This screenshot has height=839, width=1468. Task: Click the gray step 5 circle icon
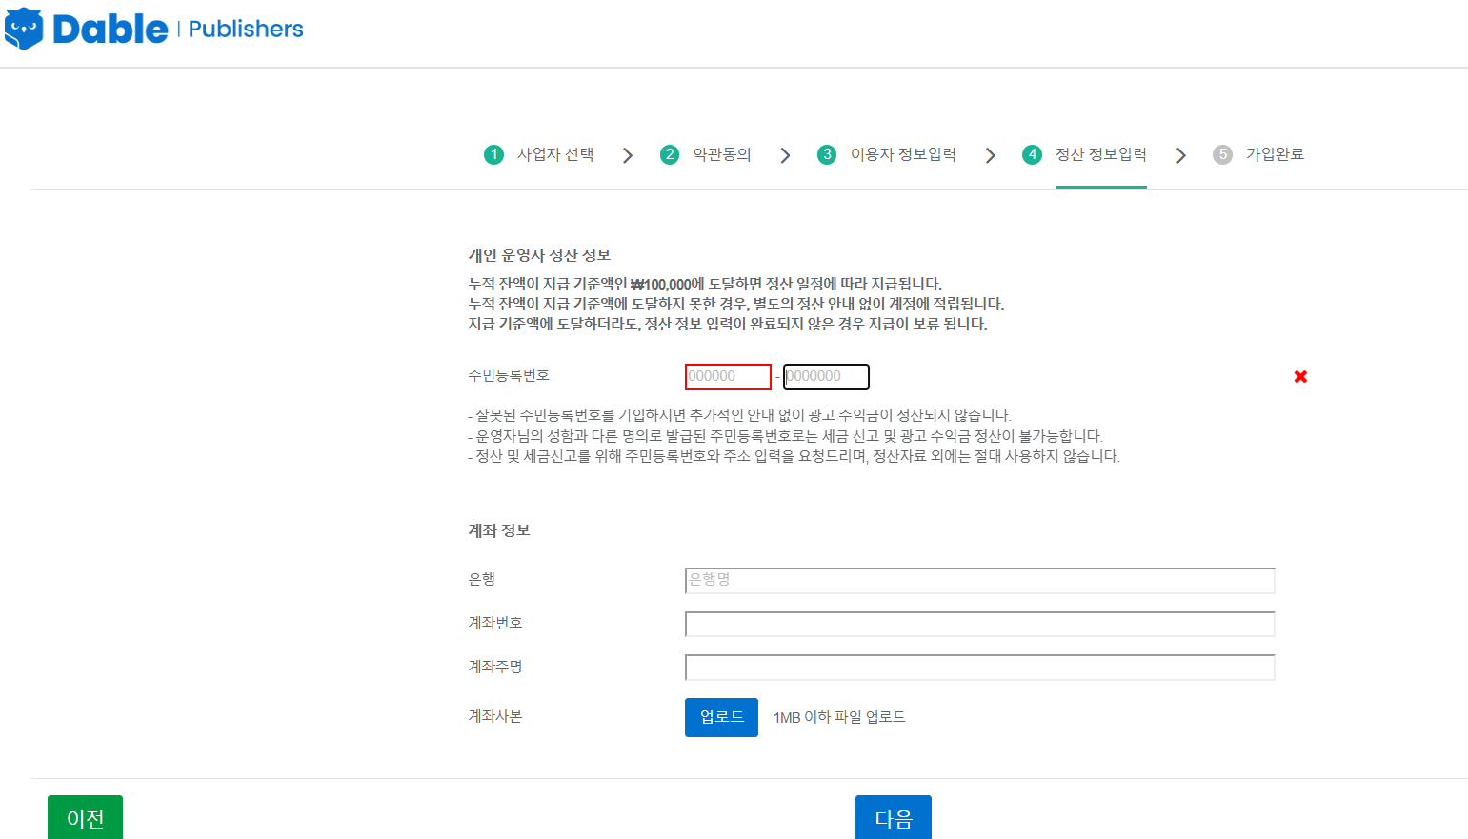[x=1222, y=154]
